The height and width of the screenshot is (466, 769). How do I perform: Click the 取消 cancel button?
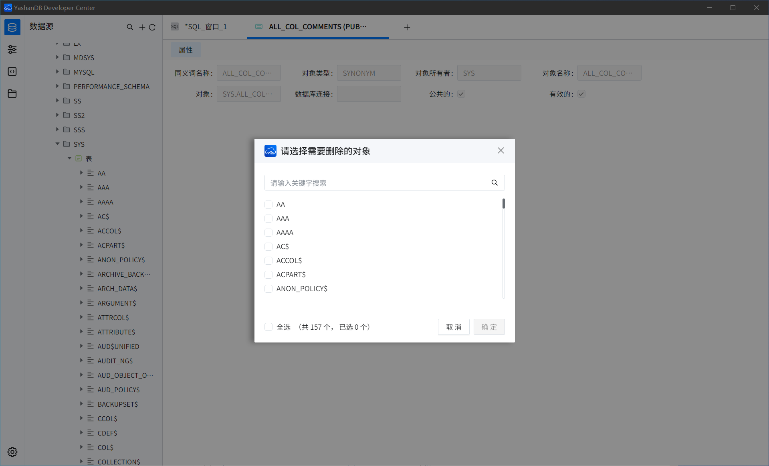coord(453,327)
